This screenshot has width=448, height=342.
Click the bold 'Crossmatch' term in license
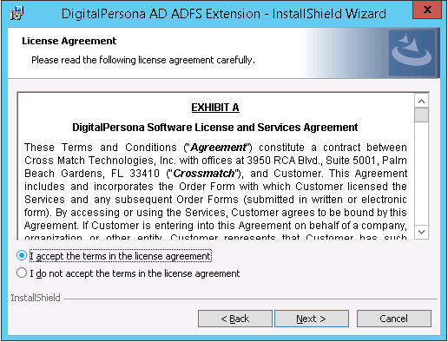(x=204, y=174)
